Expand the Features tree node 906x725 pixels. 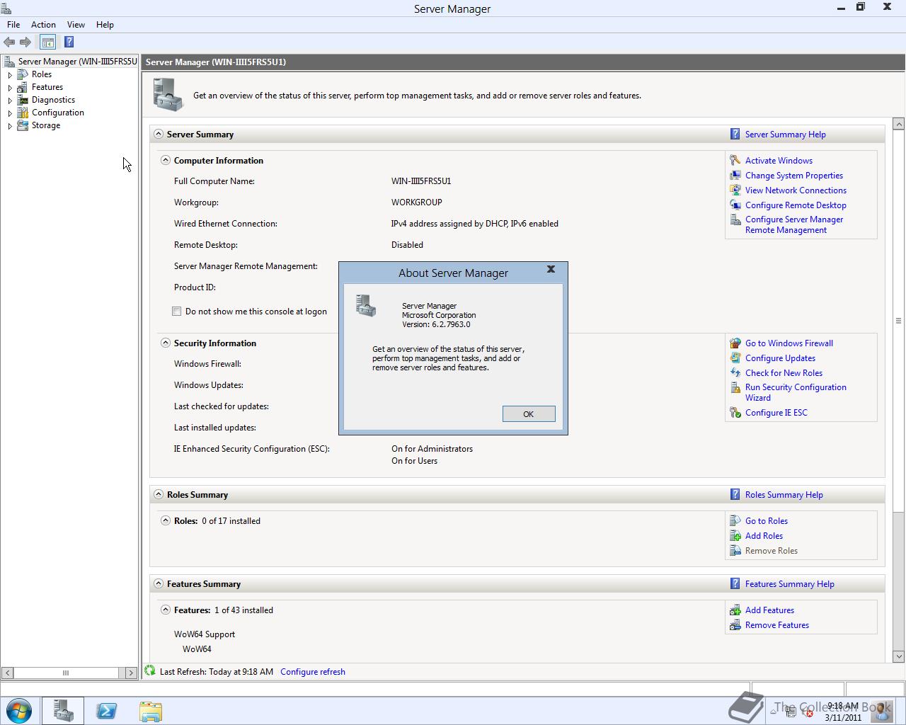click(10, 87)
